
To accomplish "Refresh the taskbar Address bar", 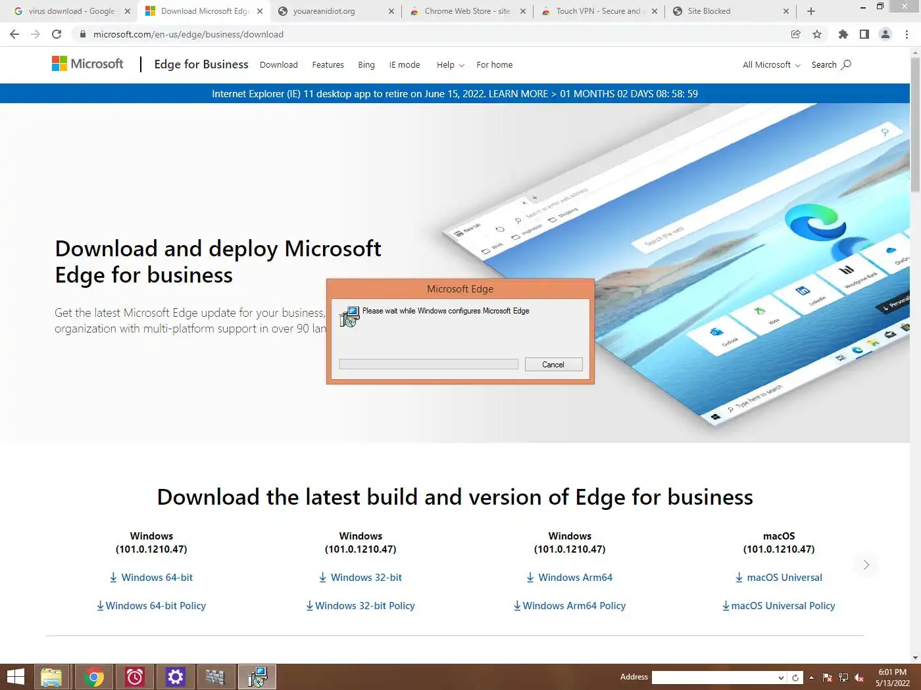I will [795, 678].
